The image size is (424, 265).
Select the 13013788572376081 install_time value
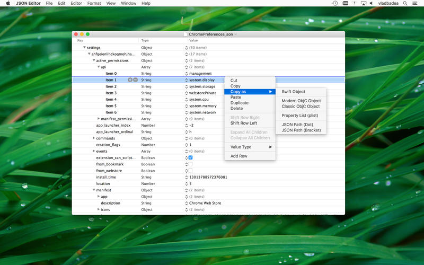[208, 177]
